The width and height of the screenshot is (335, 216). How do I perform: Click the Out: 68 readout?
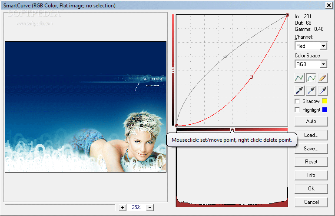303,23
